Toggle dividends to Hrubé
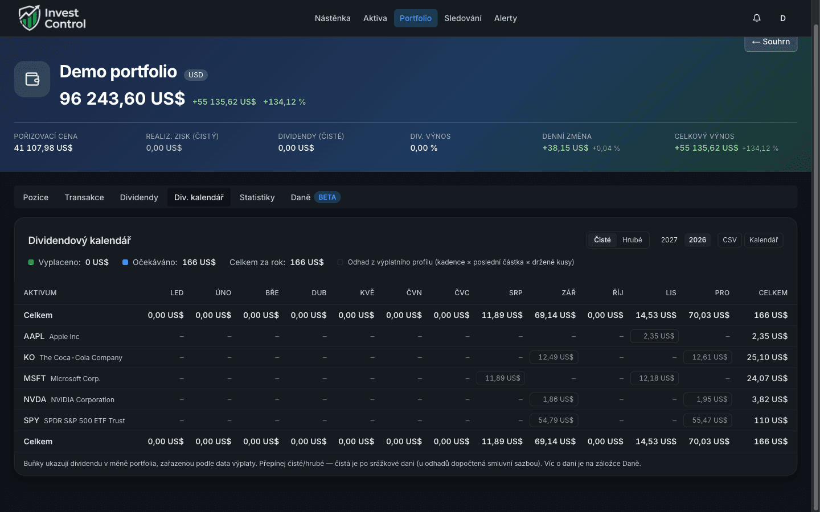 click(632, 240)
